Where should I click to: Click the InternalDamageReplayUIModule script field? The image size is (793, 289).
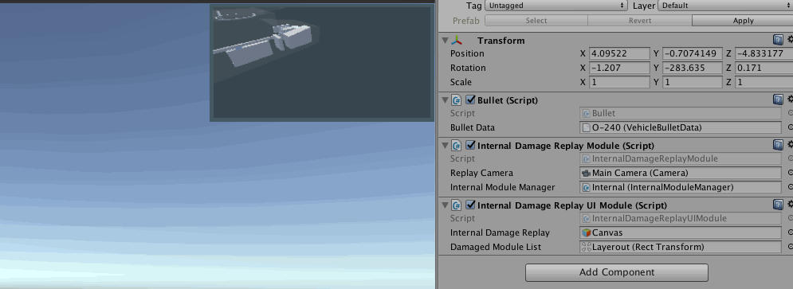pyautogui.click(x=680, y=218)
